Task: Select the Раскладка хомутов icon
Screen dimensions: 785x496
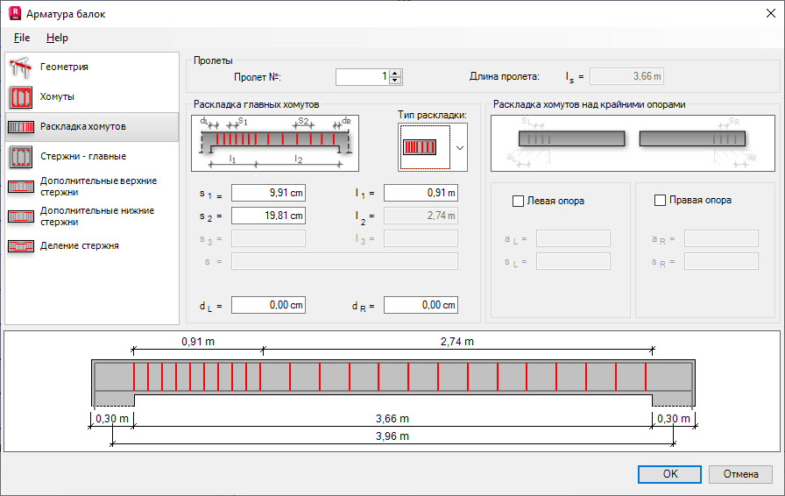Action: [x=20, y=127]
